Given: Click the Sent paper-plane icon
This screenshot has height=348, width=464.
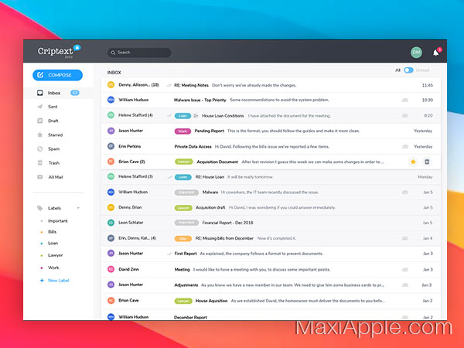Looking at the screenshot, I should [40, 107].
